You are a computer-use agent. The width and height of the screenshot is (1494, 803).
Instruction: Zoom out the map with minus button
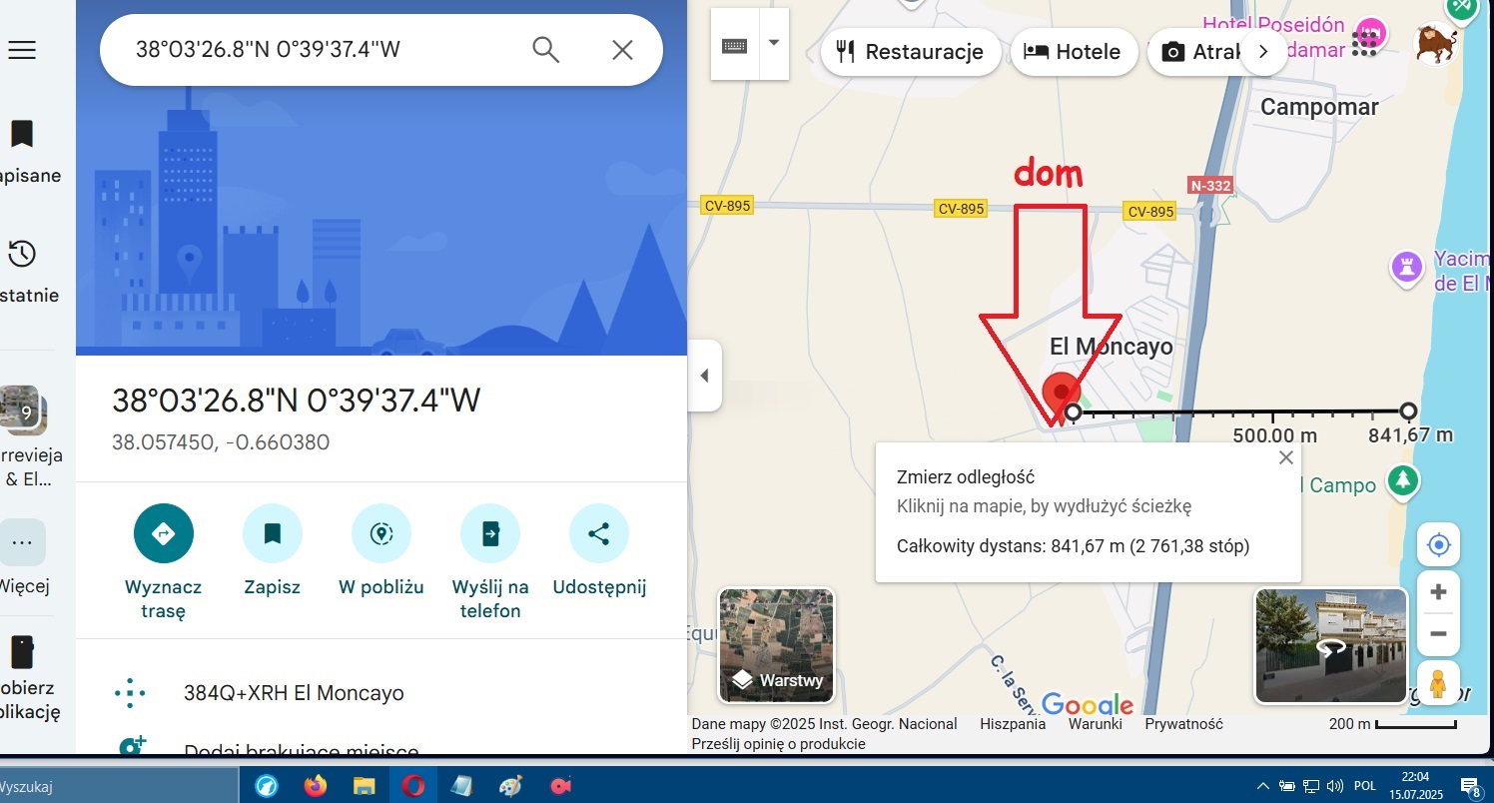pyautogui.click(x=1439, y=634)
